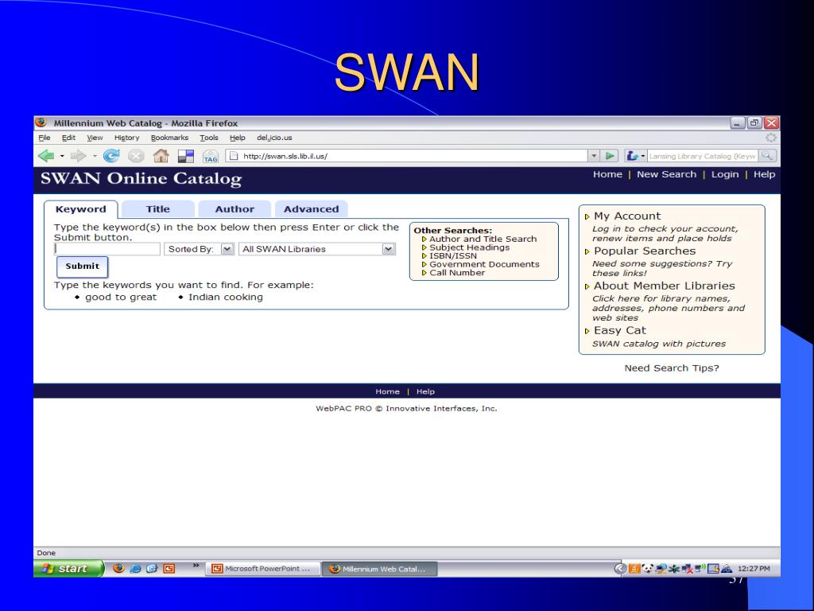The image size is (814, 611).
Task: Open del.icio.us bookmarks checkered toolbar icon
Action: point(185,156)
